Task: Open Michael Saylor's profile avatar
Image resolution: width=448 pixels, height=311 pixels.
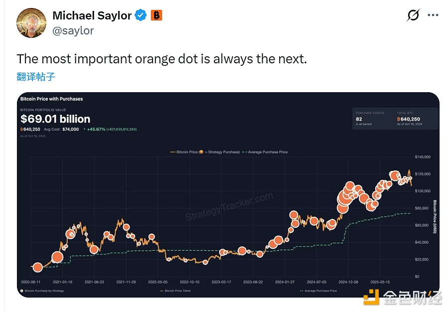Action: click(x=31, y=22)
